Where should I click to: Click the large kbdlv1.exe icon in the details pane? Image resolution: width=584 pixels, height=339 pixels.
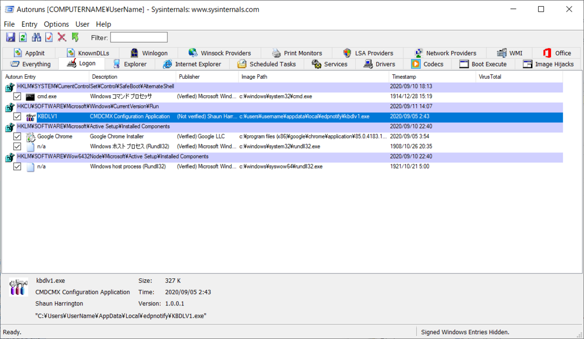(18, 287)
